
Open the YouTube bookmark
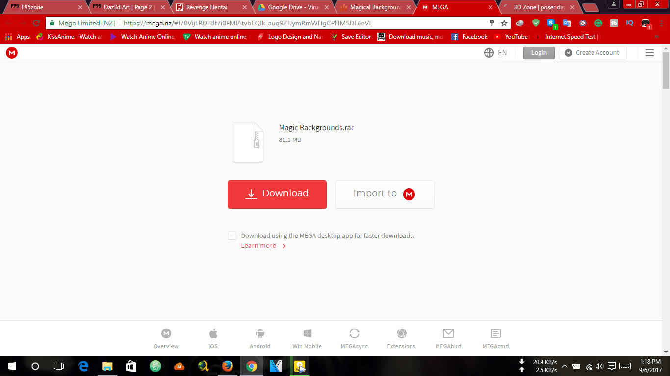click(511, 37)
